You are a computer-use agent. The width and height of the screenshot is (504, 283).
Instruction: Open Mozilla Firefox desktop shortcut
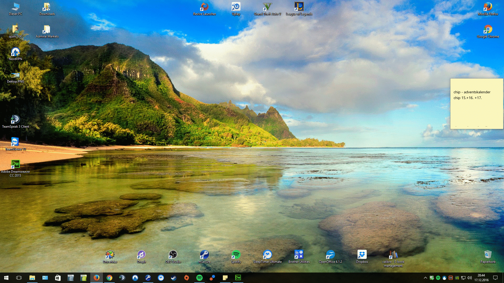(488, 9)
